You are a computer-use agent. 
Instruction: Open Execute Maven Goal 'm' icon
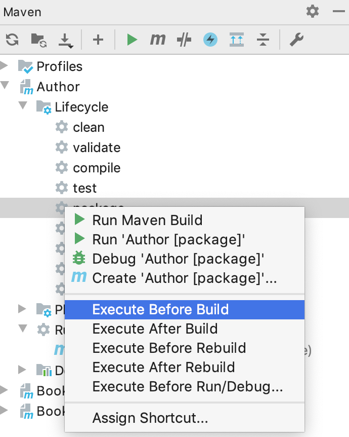[158, 40]
